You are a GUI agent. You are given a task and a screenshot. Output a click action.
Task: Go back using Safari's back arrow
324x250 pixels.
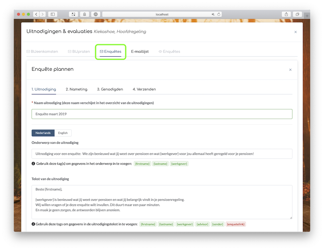36,14
